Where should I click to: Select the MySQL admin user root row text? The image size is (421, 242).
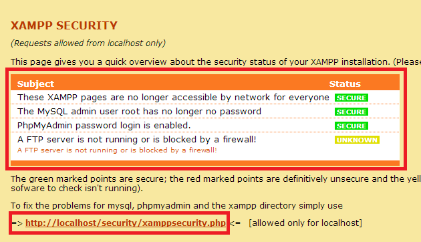(x=139, y=112)
